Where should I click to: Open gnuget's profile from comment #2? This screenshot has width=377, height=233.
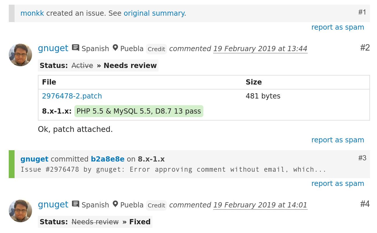coord(53,48)
